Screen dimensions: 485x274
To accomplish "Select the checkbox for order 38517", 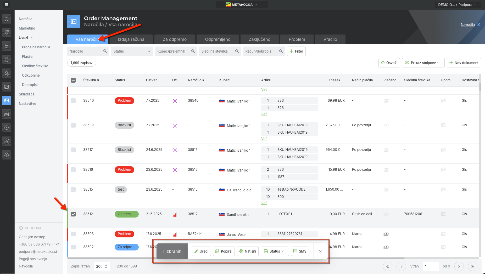I will pyautogui.click(x=73, y=150).
